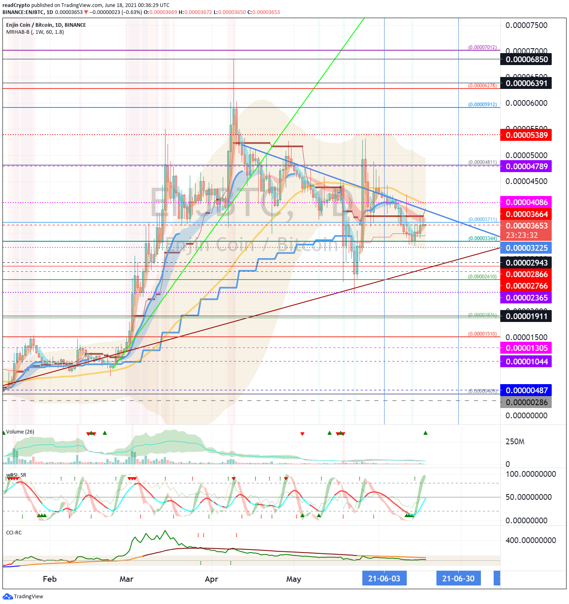Select the 0.00006391 price label

pyautogui.click(x=526, y=83)
